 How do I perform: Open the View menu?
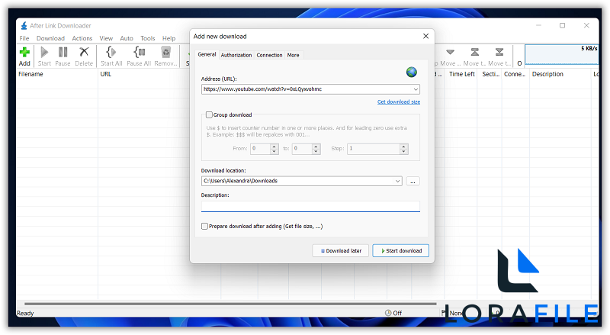pyautogui.click(x=106, y=38)
